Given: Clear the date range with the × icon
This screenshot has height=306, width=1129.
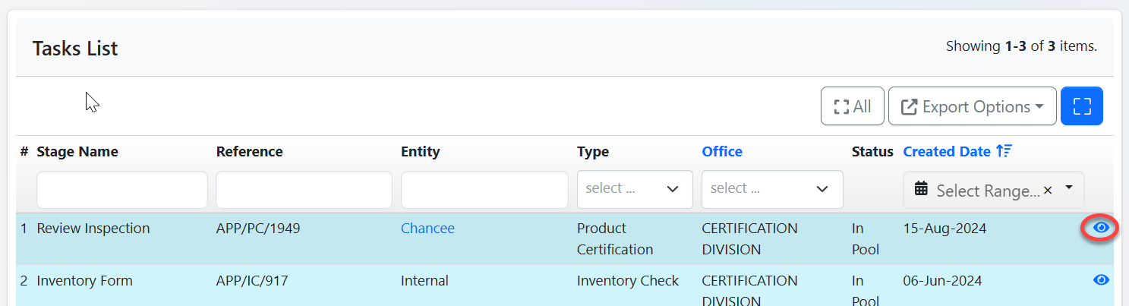Looking at the screenshot, I should click(1048, 191).
